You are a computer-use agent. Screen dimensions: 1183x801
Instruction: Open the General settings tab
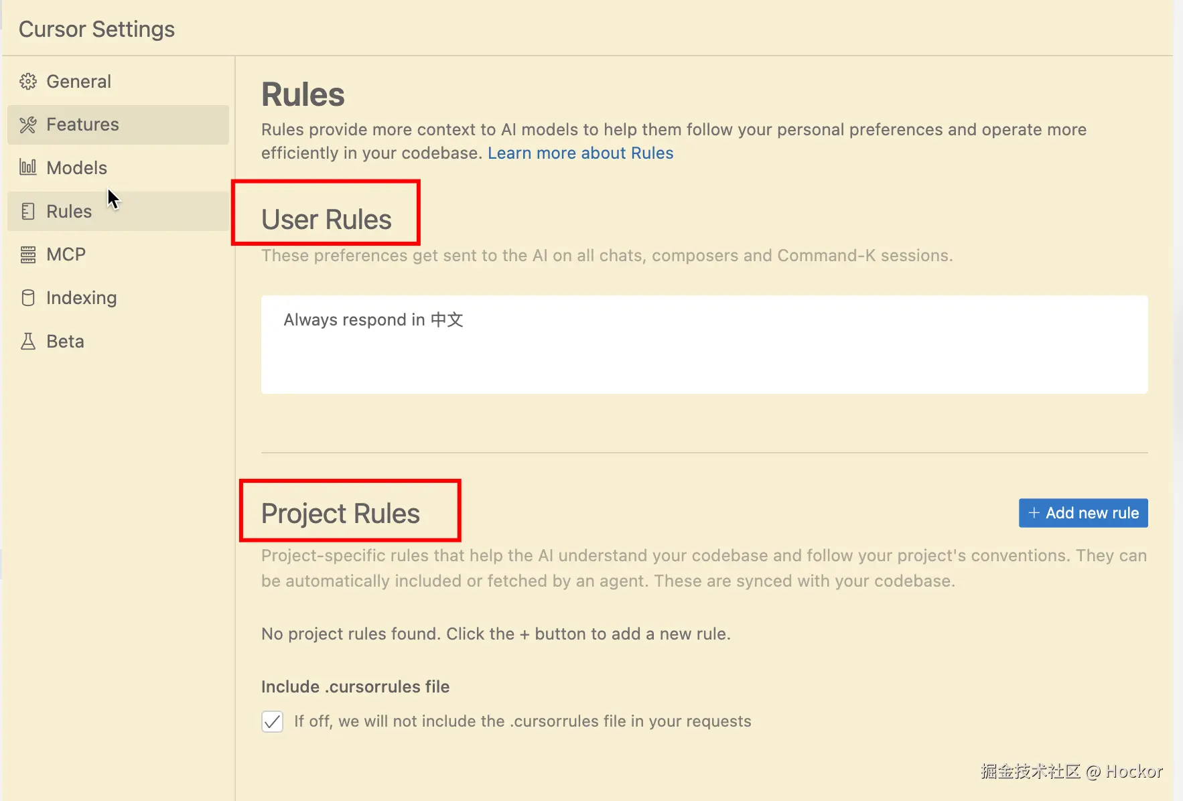click(78, 82)
